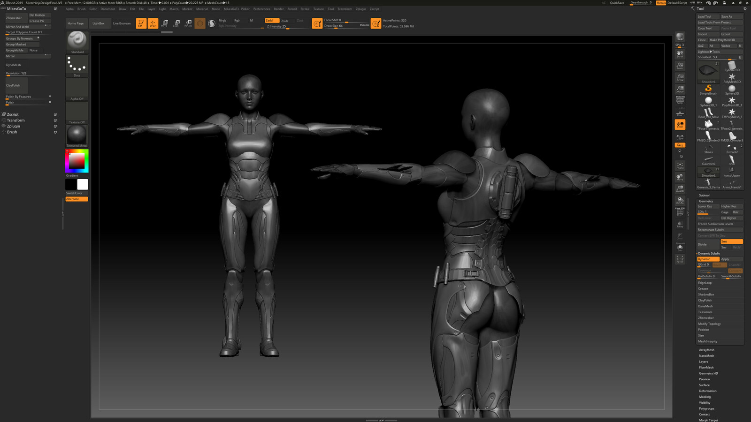The width and height of the screenshot is (751, 422).
Task: Toggle the XYZ rotation button
Action: [680, 145]
